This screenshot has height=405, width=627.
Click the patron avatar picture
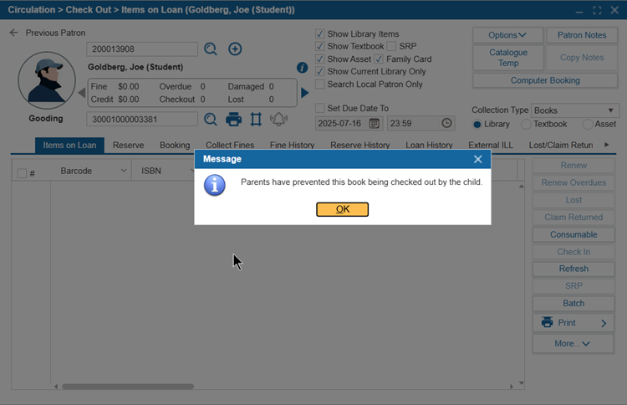coord(47,80)
